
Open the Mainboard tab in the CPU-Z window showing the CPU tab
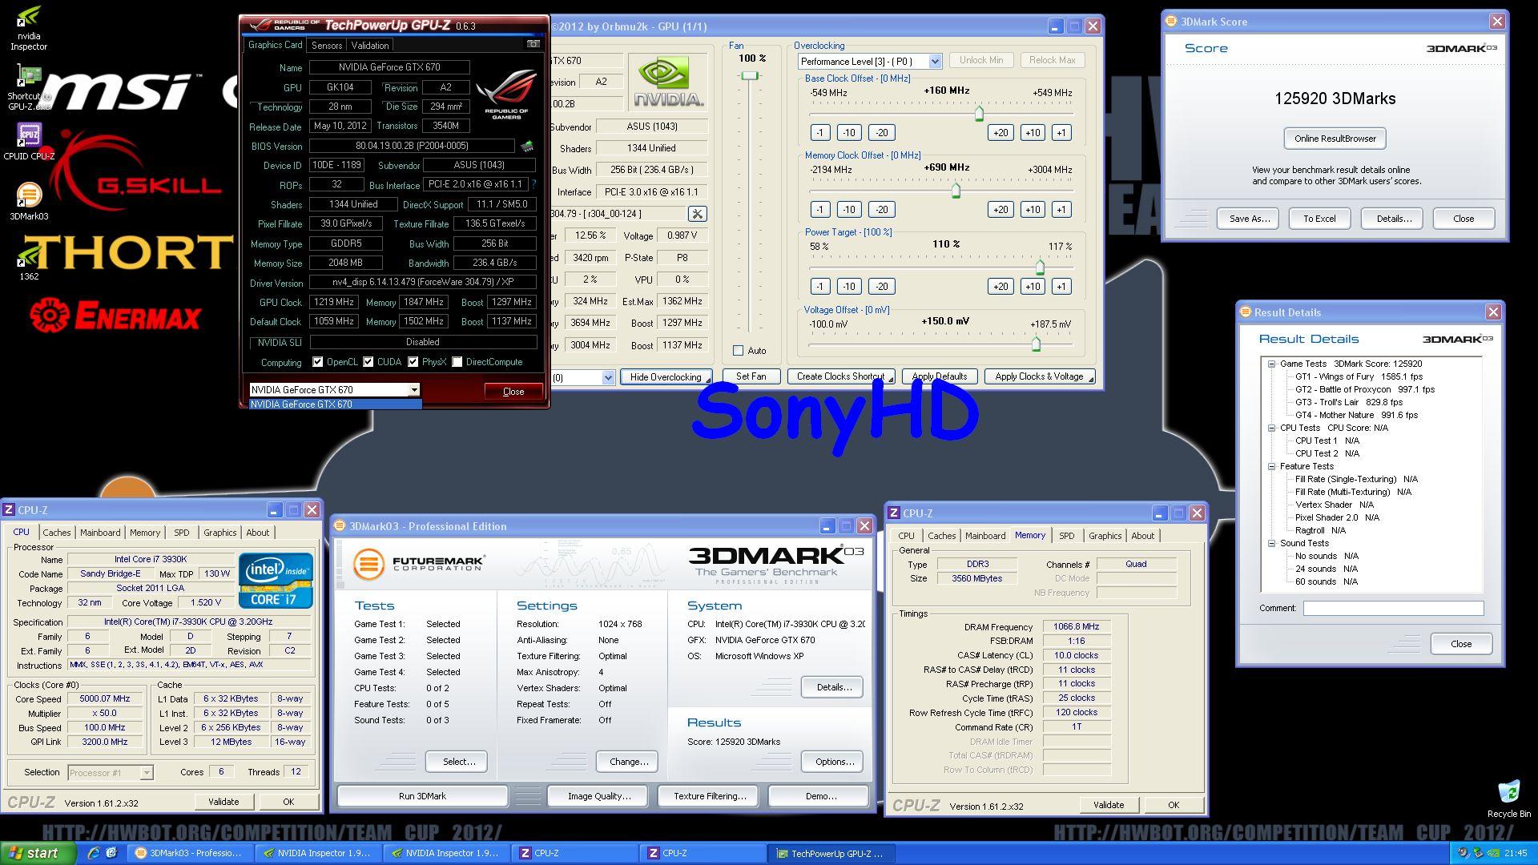tap(100, 533)
